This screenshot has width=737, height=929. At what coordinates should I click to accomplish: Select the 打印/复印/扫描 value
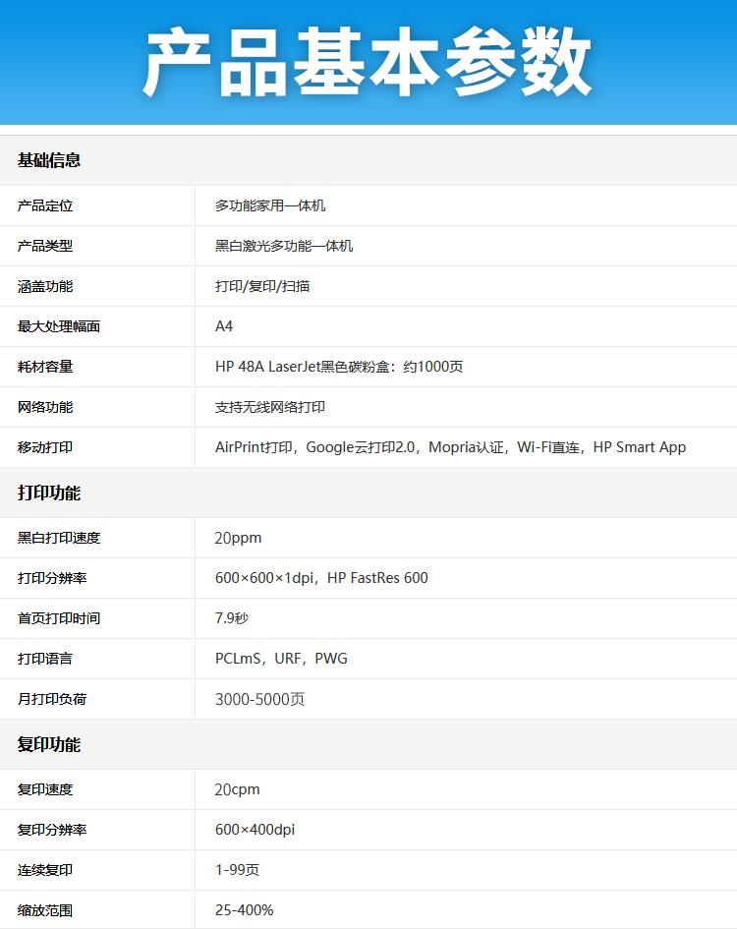pyautogui.click(x=262, y=287)
